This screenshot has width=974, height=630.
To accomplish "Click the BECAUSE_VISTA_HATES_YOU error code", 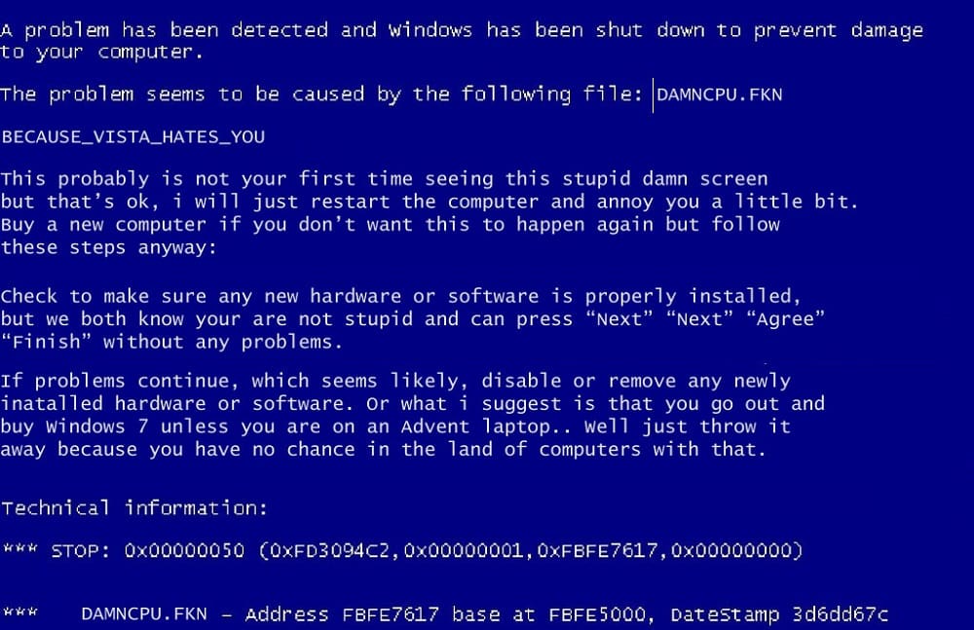I will (132, 137).
